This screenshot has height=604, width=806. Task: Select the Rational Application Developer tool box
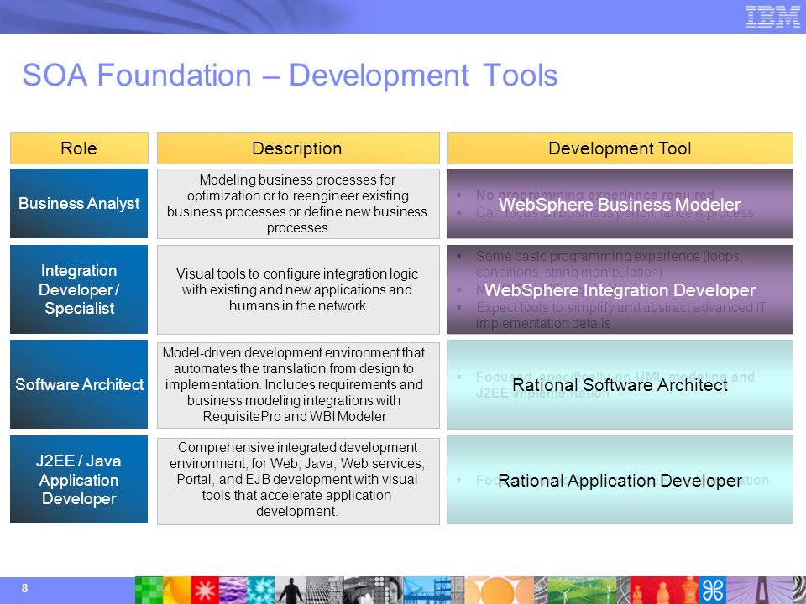coord(620,480)
